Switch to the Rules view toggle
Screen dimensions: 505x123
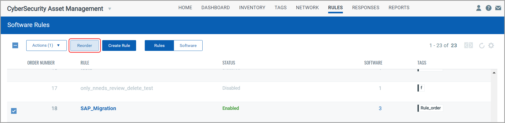pos(159,45)
